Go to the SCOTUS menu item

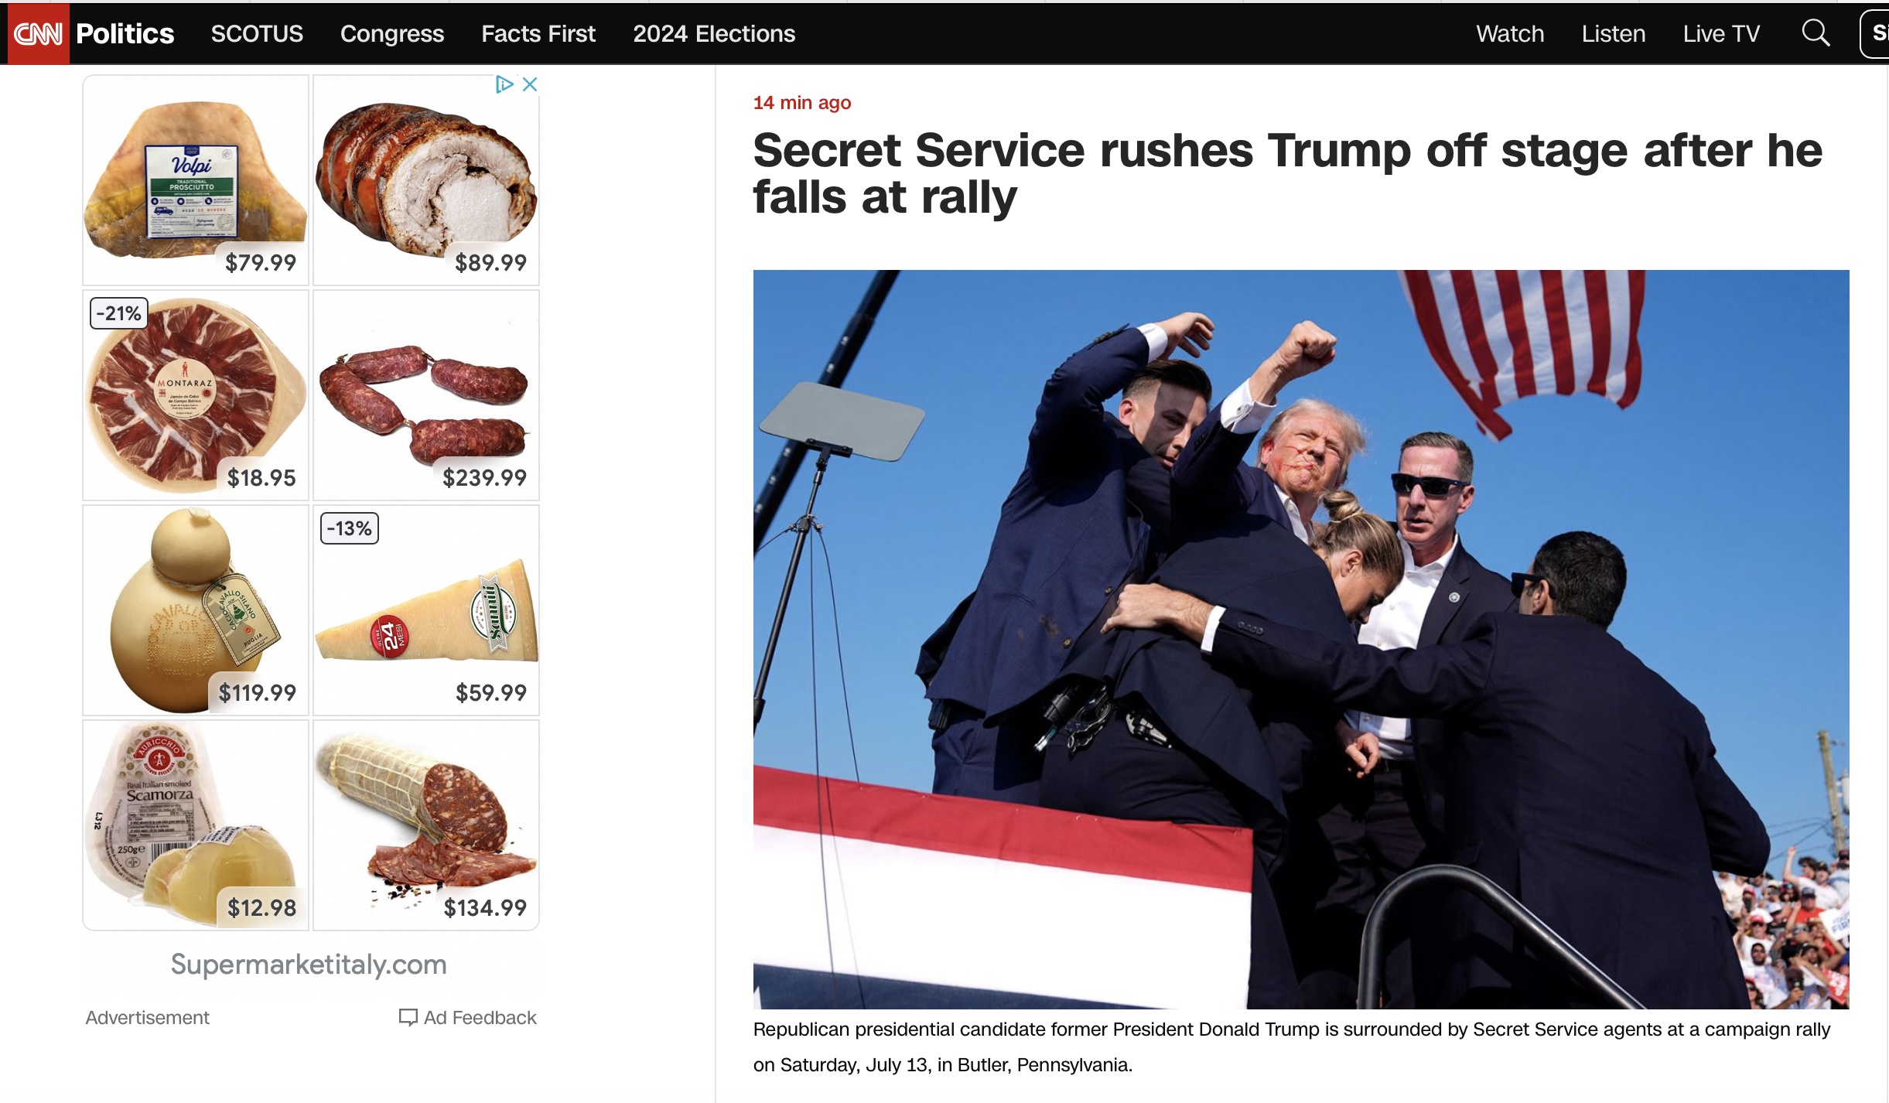[257, 34]
